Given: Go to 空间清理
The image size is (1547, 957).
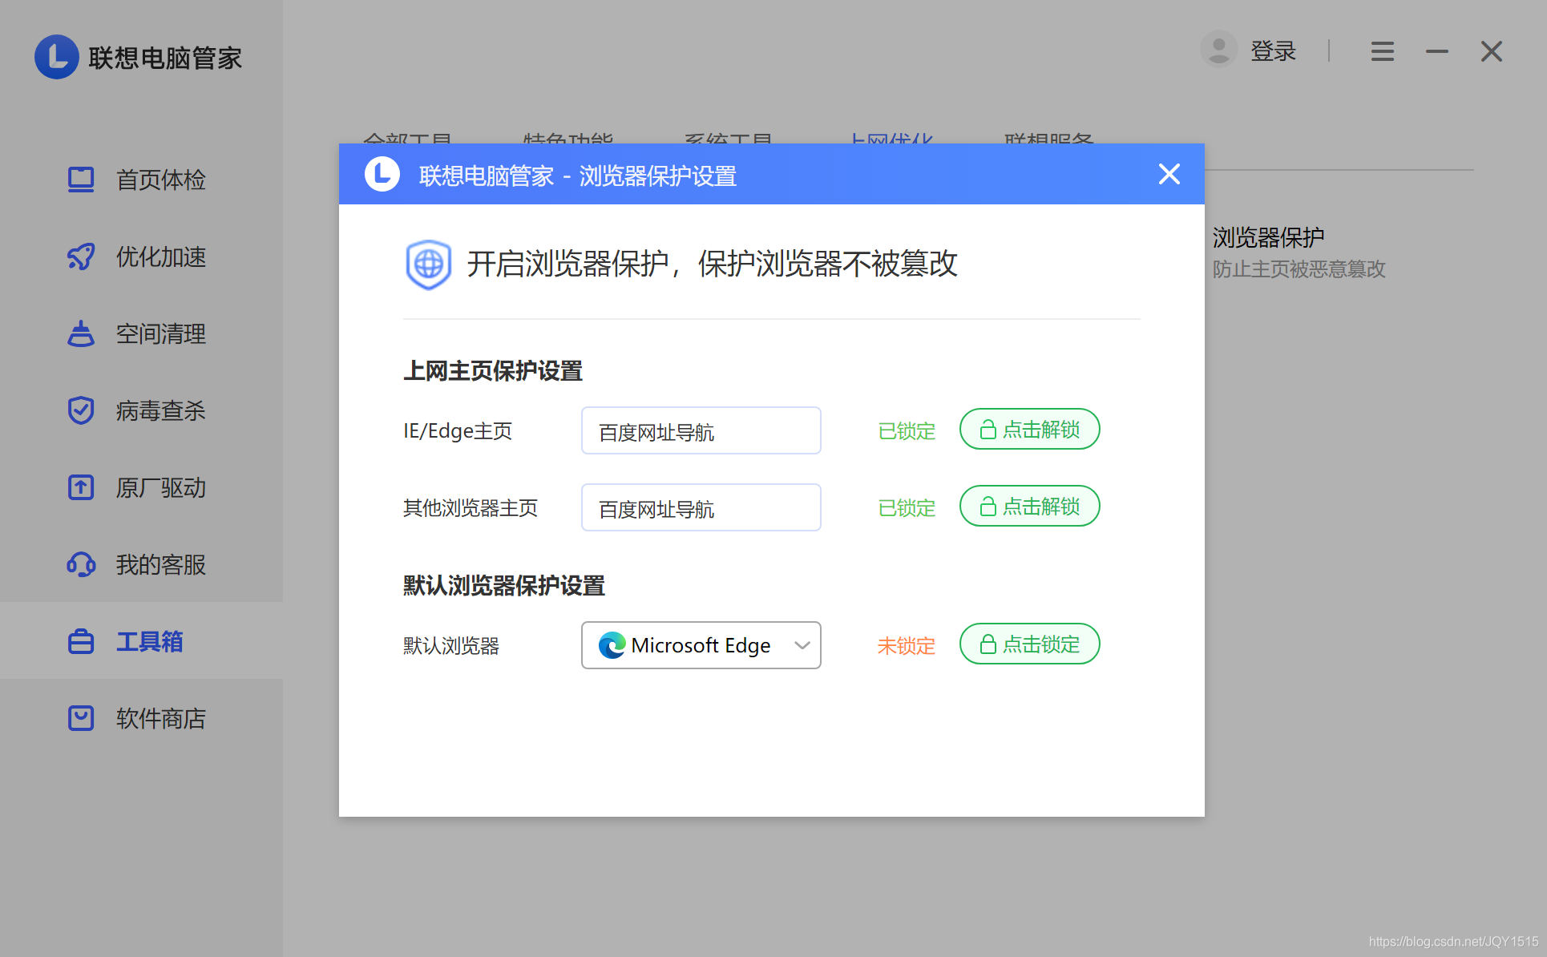Looking at the screenshot, I should [x=141, y=333].
